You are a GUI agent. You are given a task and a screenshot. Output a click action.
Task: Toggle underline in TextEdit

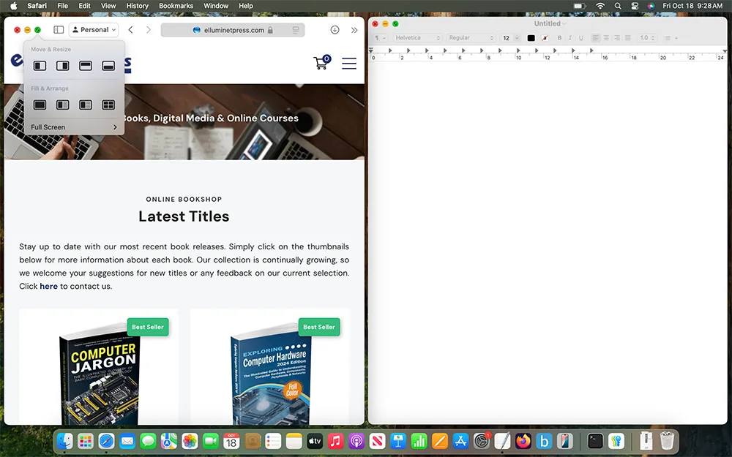coord(580,38)
